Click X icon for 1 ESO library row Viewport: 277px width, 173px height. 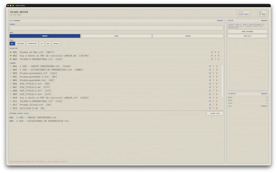click(217, 70)
